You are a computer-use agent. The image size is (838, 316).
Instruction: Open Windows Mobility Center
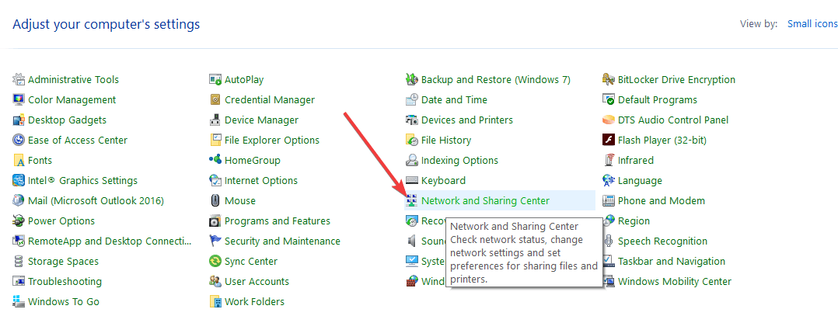pyautogui.click(x=674, y=282)
